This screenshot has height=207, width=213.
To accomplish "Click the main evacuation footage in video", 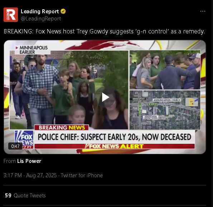I will pos(69,90).
